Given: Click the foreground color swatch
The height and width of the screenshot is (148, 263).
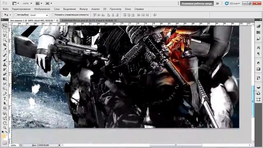Looking at the screenshot, I should point(4,136).
